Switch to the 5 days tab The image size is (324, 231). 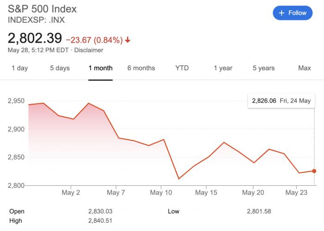pos(60,68)
